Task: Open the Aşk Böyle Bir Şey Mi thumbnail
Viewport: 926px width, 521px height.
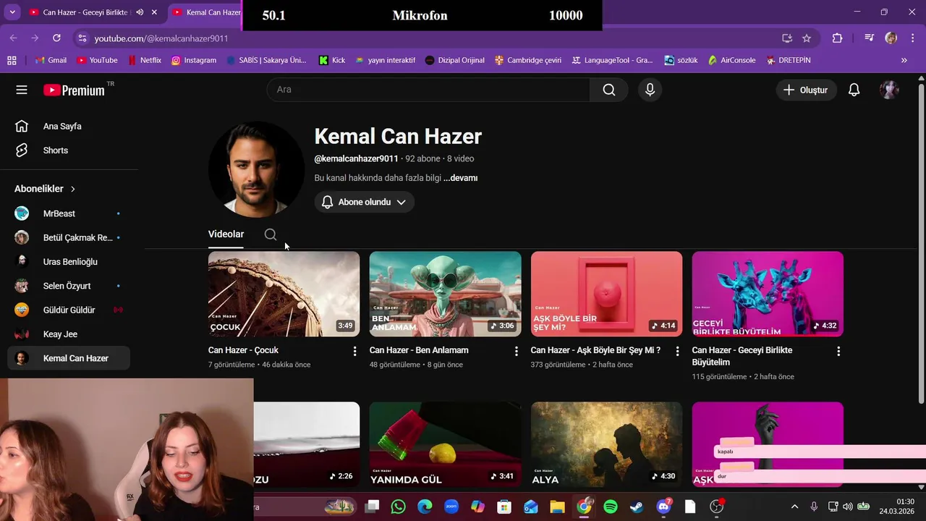Action: click(606, 294)
